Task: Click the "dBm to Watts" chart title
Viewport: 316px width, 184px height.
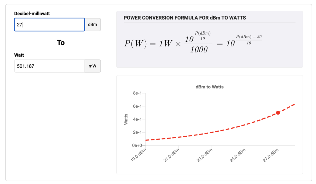Action: [x=210, y=87]
